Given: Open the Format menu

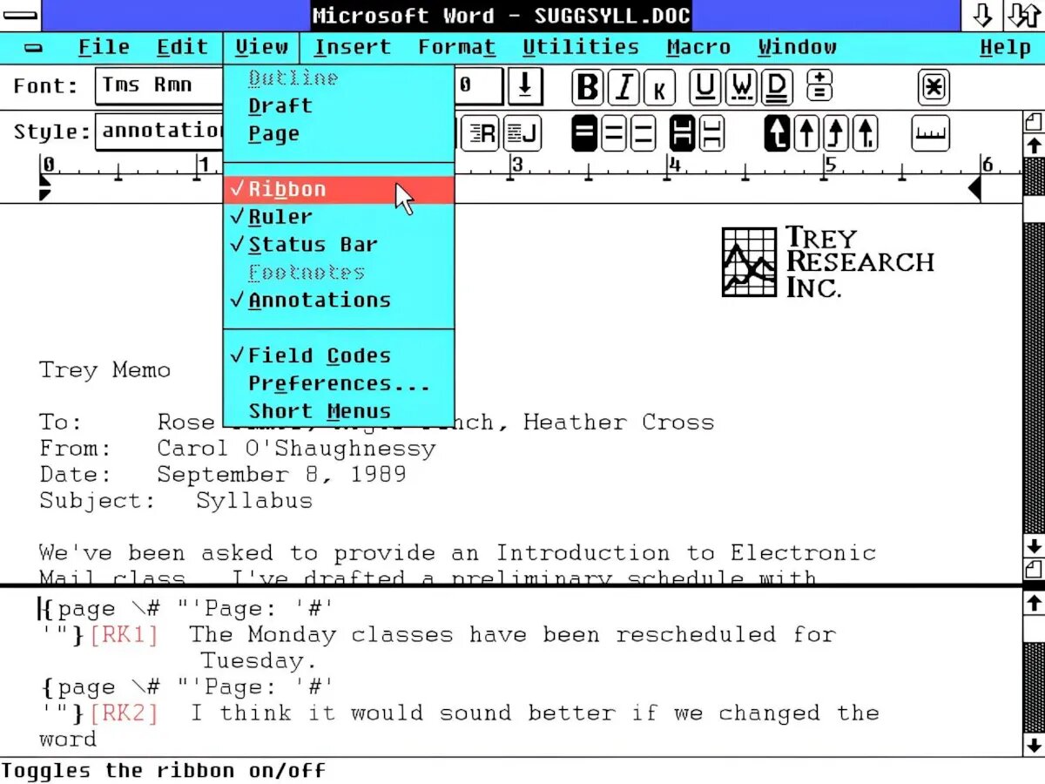Looking at the screenshot, I should [456, 48].
